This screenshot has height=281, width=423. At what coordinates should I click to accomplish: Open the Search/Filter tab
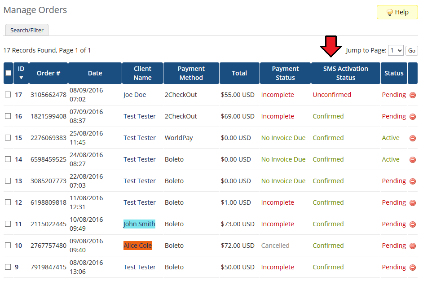point(27,30)
